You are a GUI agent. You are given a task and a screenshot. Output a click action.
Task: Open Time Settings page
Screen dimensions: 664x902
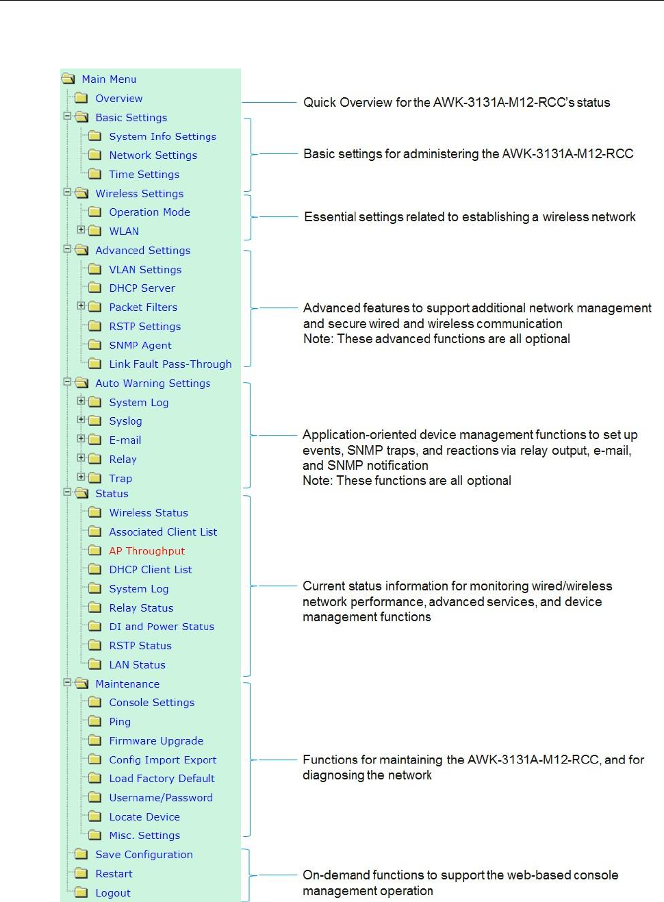click(144, 175)
